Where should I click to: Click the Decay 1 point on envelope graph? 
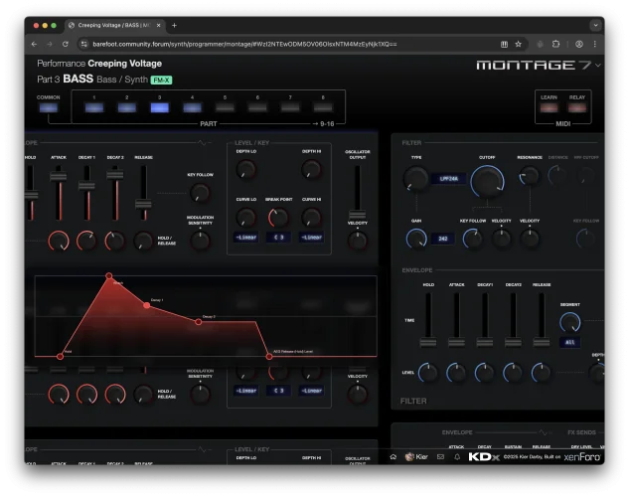click(147, 305)
